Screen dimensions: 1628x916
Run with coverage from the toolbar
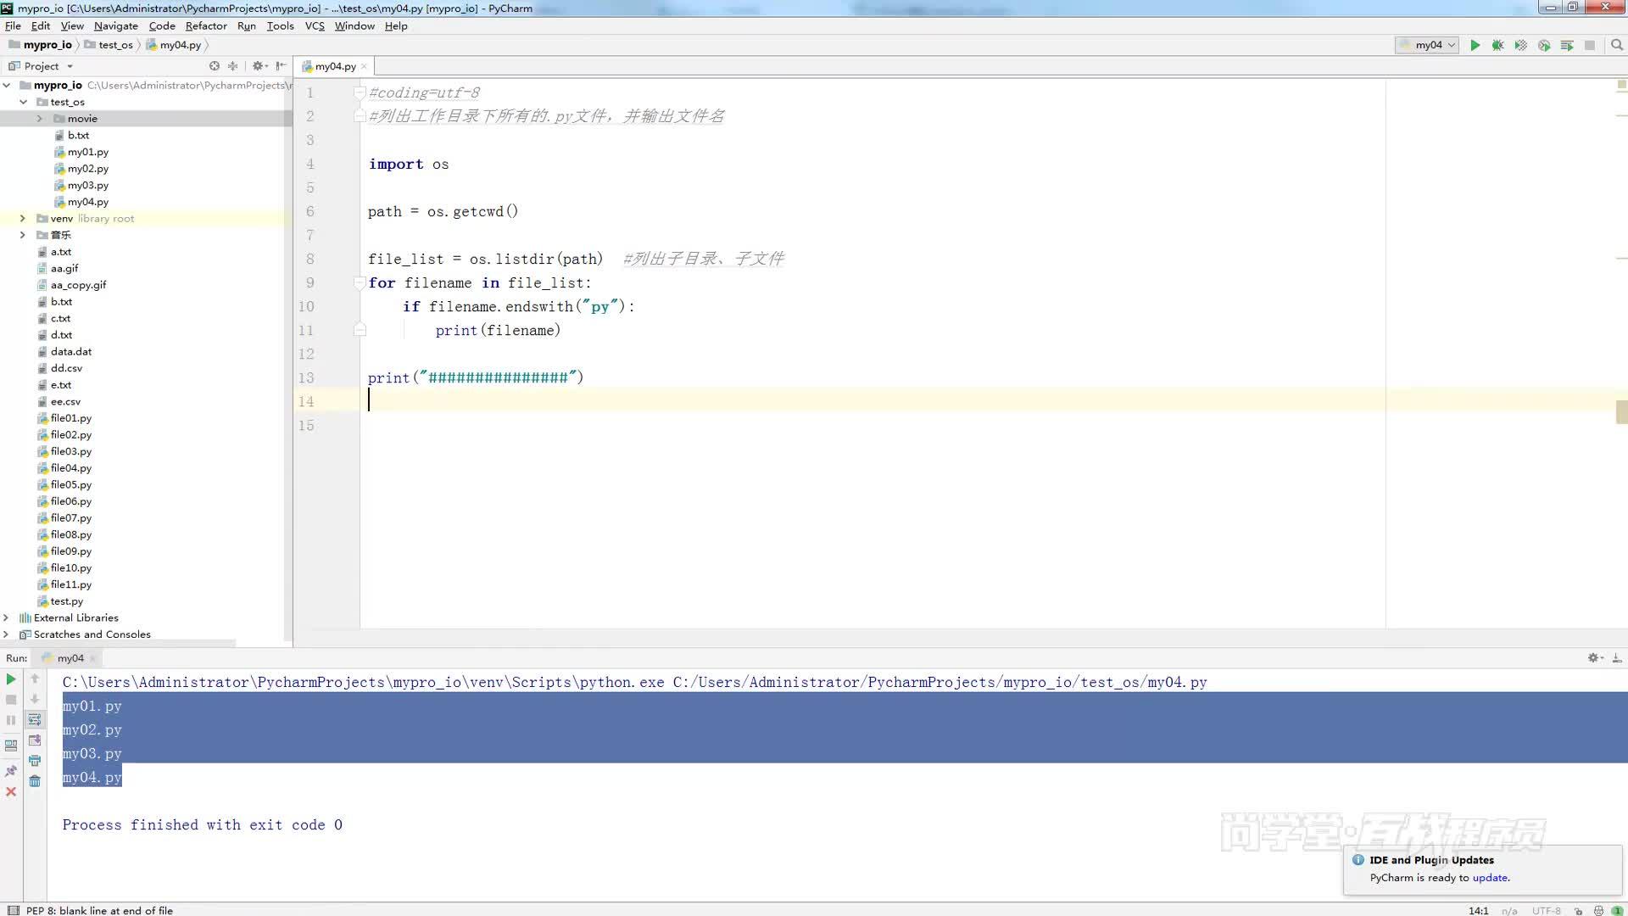pyautogui.click(x=1520, y=45)
